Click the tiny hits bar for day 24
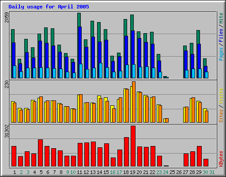The image size is (226, 177). tap(165, 77)
